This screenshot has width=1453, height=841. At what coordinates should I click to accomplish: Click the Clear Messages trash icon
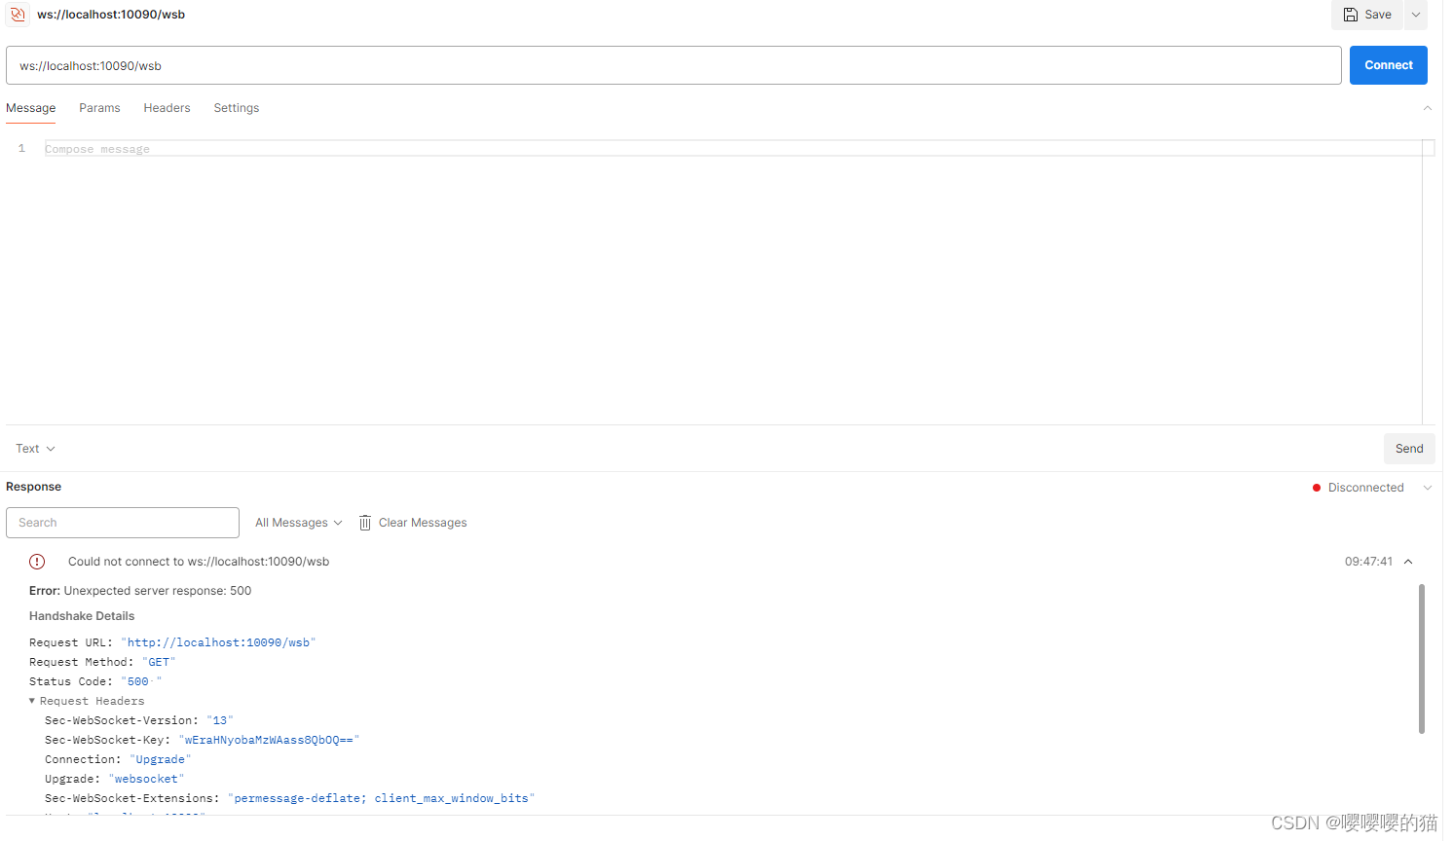click(x=363, y=522)
